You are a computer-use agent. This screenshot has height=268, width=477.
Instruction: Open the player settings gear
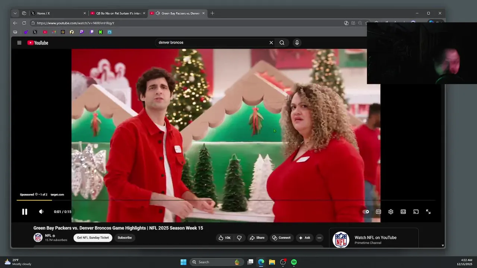click(391, 212)
